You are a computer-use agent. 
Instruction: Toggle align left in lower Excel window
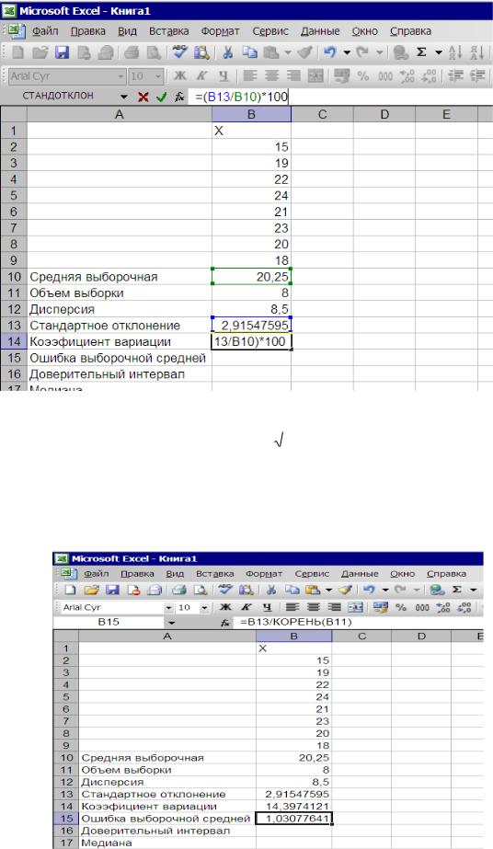292,607
